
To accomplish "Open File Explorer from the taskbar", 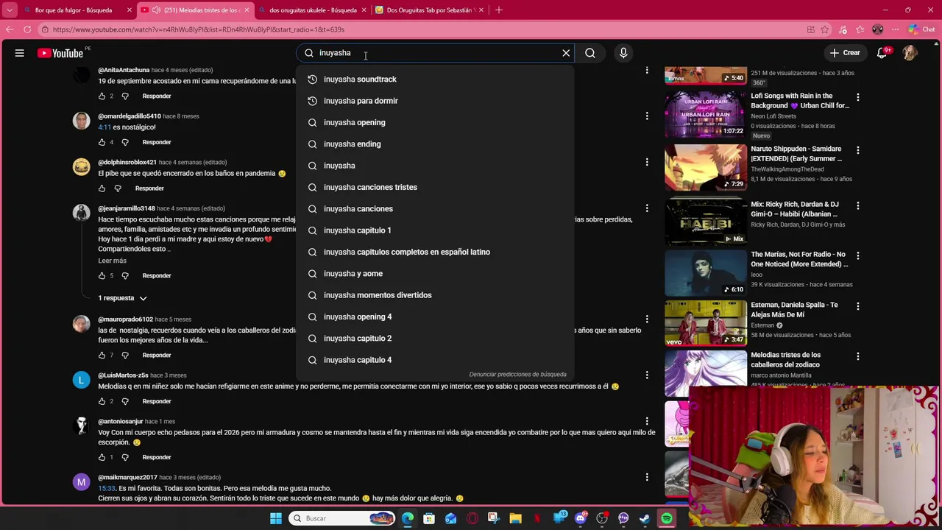I will [x=515, y=518].
